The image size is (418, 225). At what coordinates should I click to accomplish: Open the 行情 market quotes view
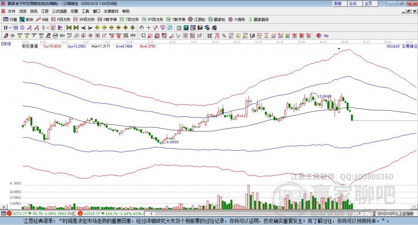pos(10,20)
